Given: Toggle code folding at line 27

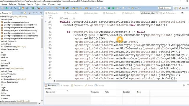Looking at the screenshot, I should [53, 18].
